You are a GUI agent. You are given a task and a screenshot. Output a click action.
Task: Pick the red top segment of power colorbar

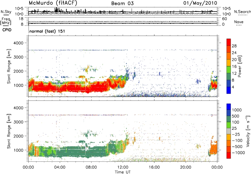(x=229, y=42)
